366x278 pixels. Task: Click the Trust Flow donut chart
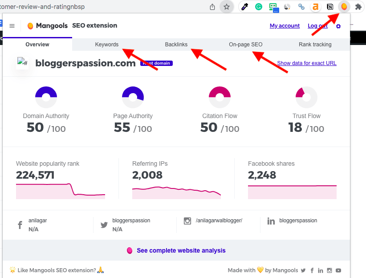306,97
